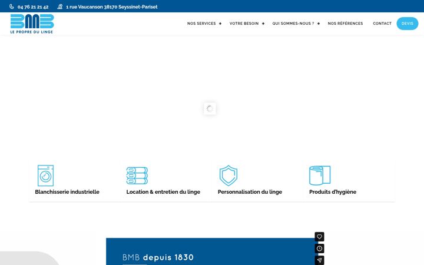
Task: Click the BMB depuis 1830 heading
Action: (x=158, y=257)
